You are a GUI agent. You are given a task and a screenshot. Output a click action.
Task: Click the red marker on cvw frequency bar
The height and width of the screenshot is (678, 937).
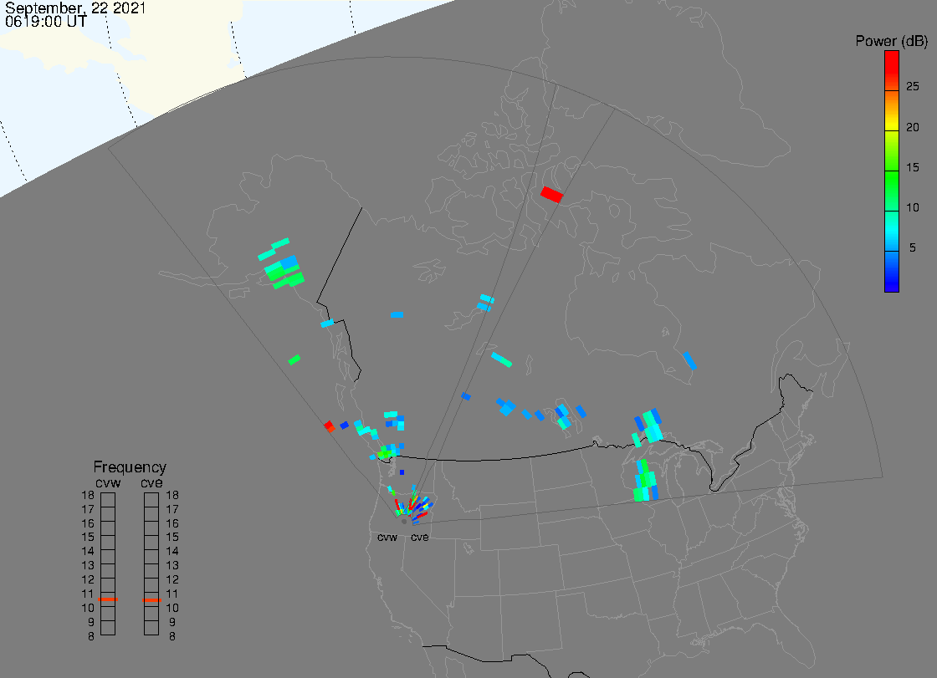pyautogui.click(x=108, y=599)
